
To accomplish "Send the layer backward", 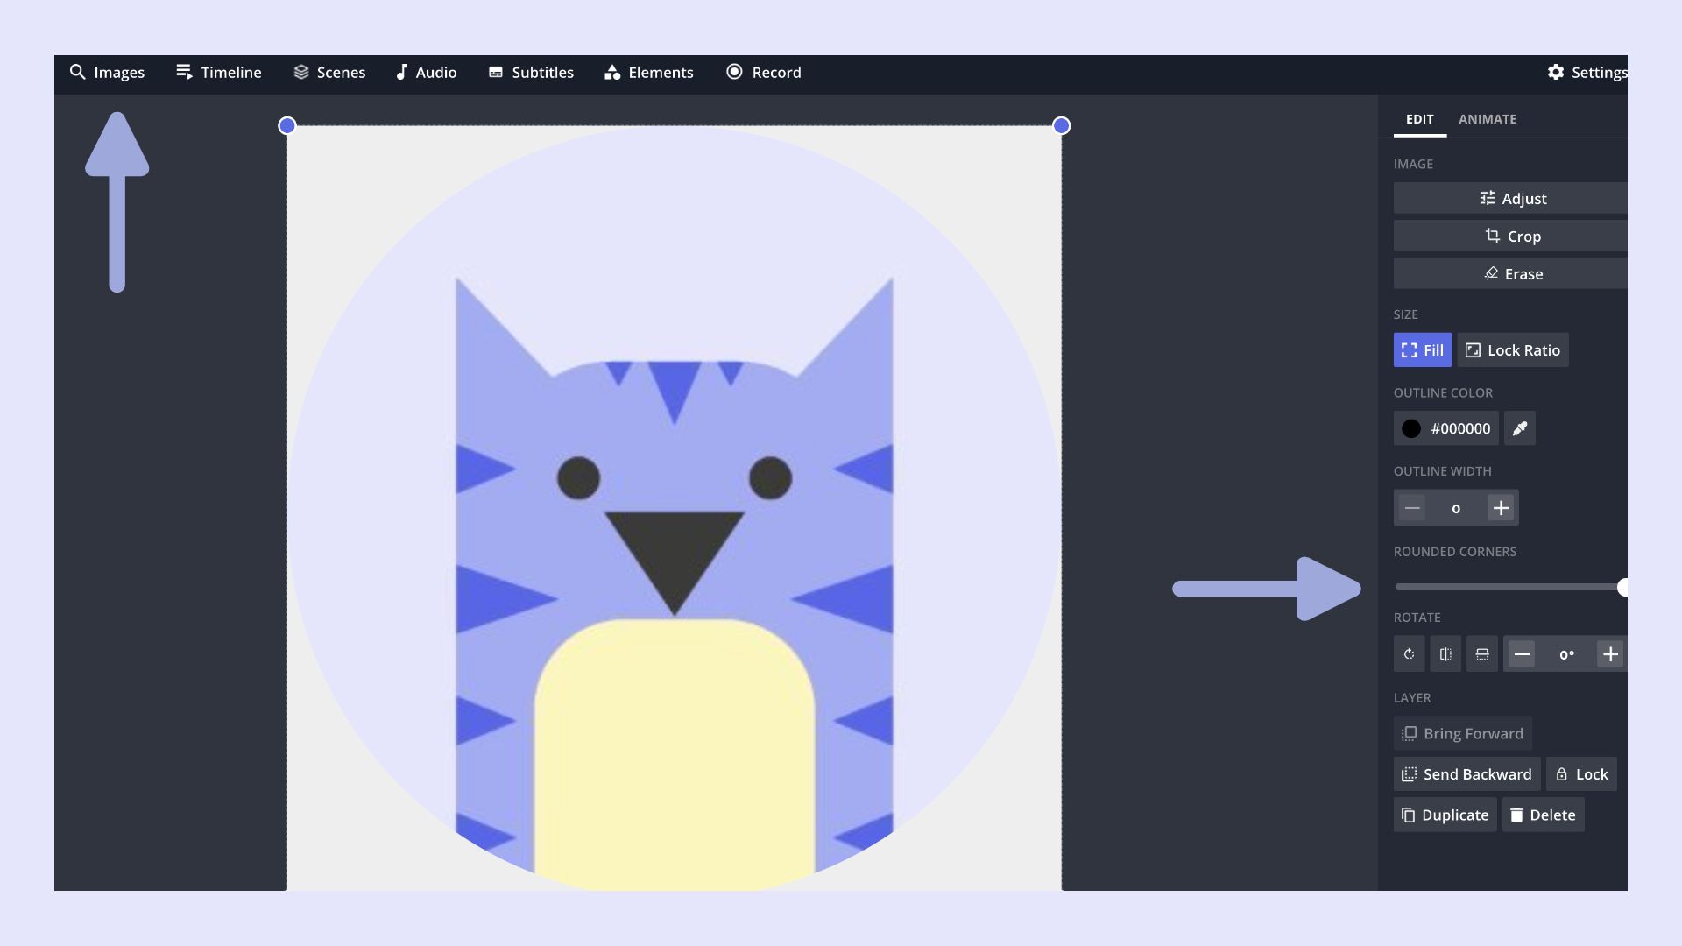I will click(1466, 774).
